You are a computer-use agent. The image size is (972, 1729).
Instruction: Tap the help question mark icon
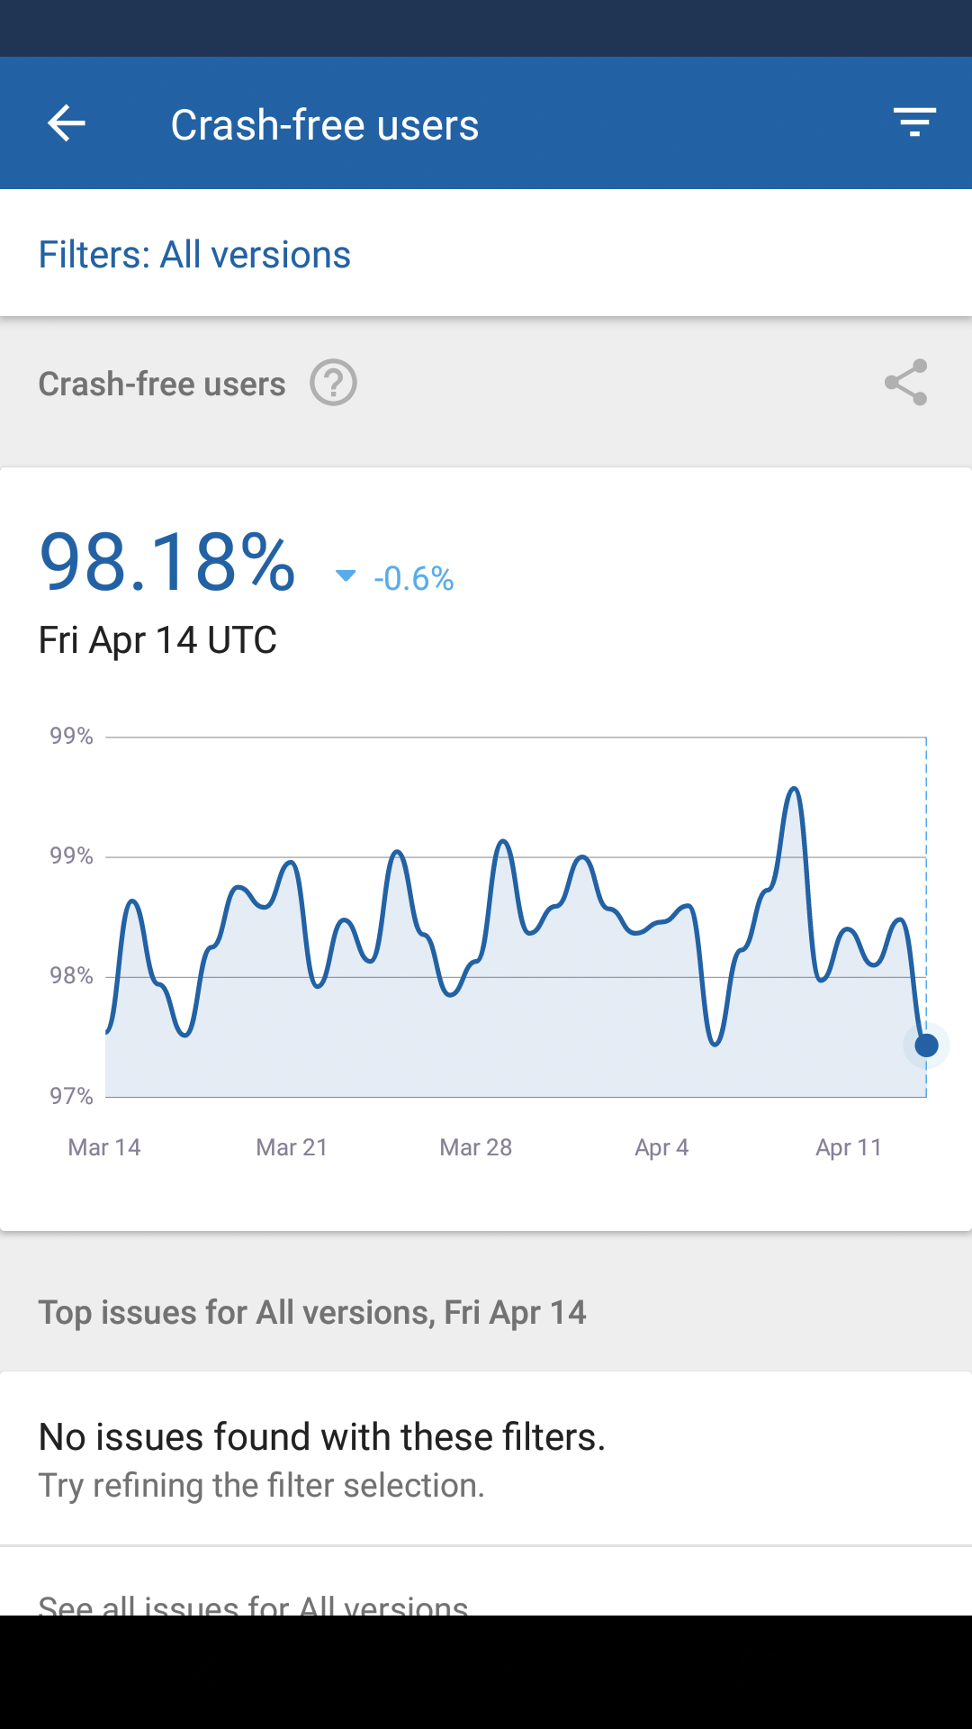point(333,384)
